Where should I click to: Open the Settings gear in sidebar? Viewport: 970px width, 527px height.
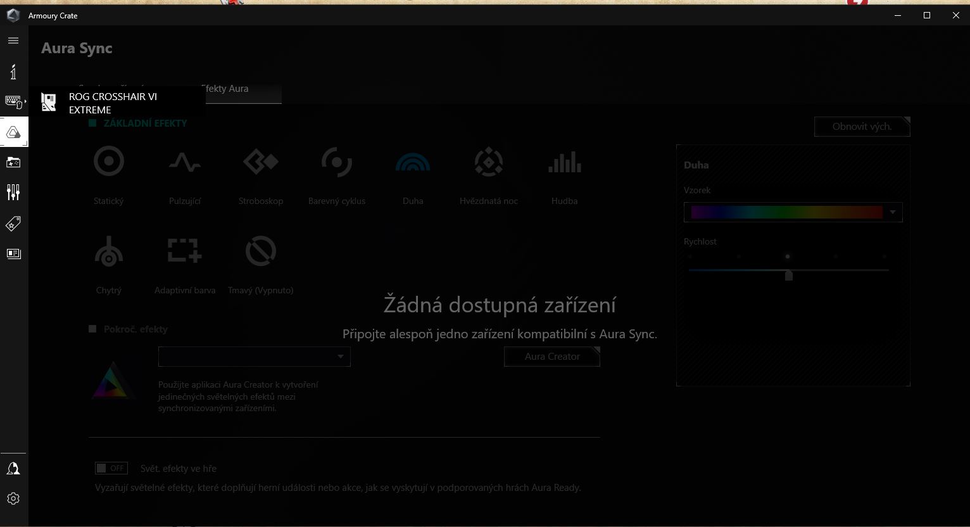click(13, 499)
